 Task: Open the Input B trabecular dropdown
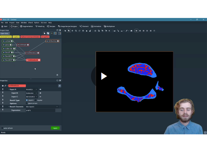point(32,93)
